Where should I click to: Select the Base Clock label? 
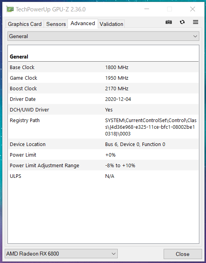point(22,67)
